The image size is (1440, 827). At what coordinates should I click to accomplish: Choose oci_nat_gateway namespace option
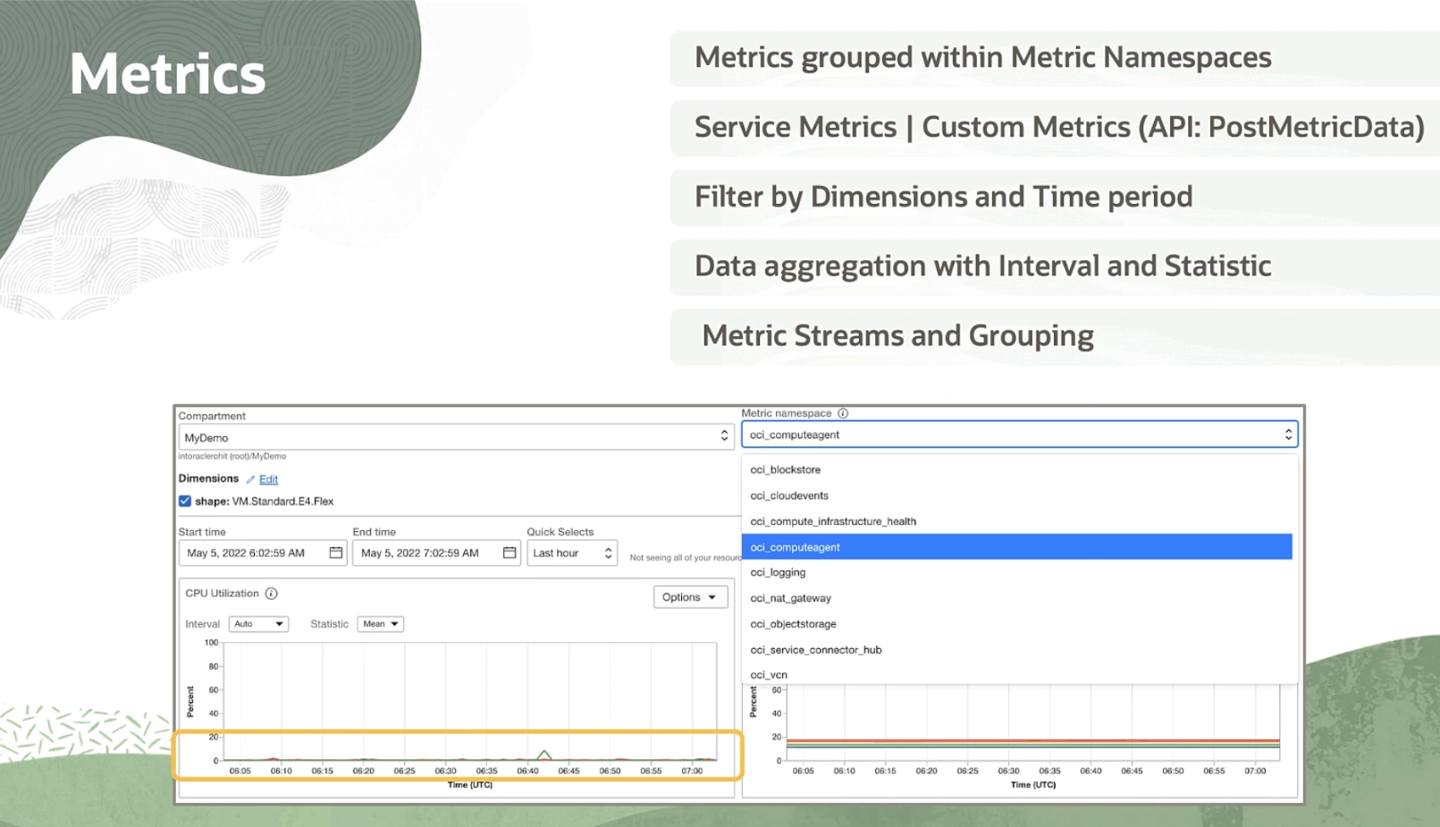coord(790,598)
